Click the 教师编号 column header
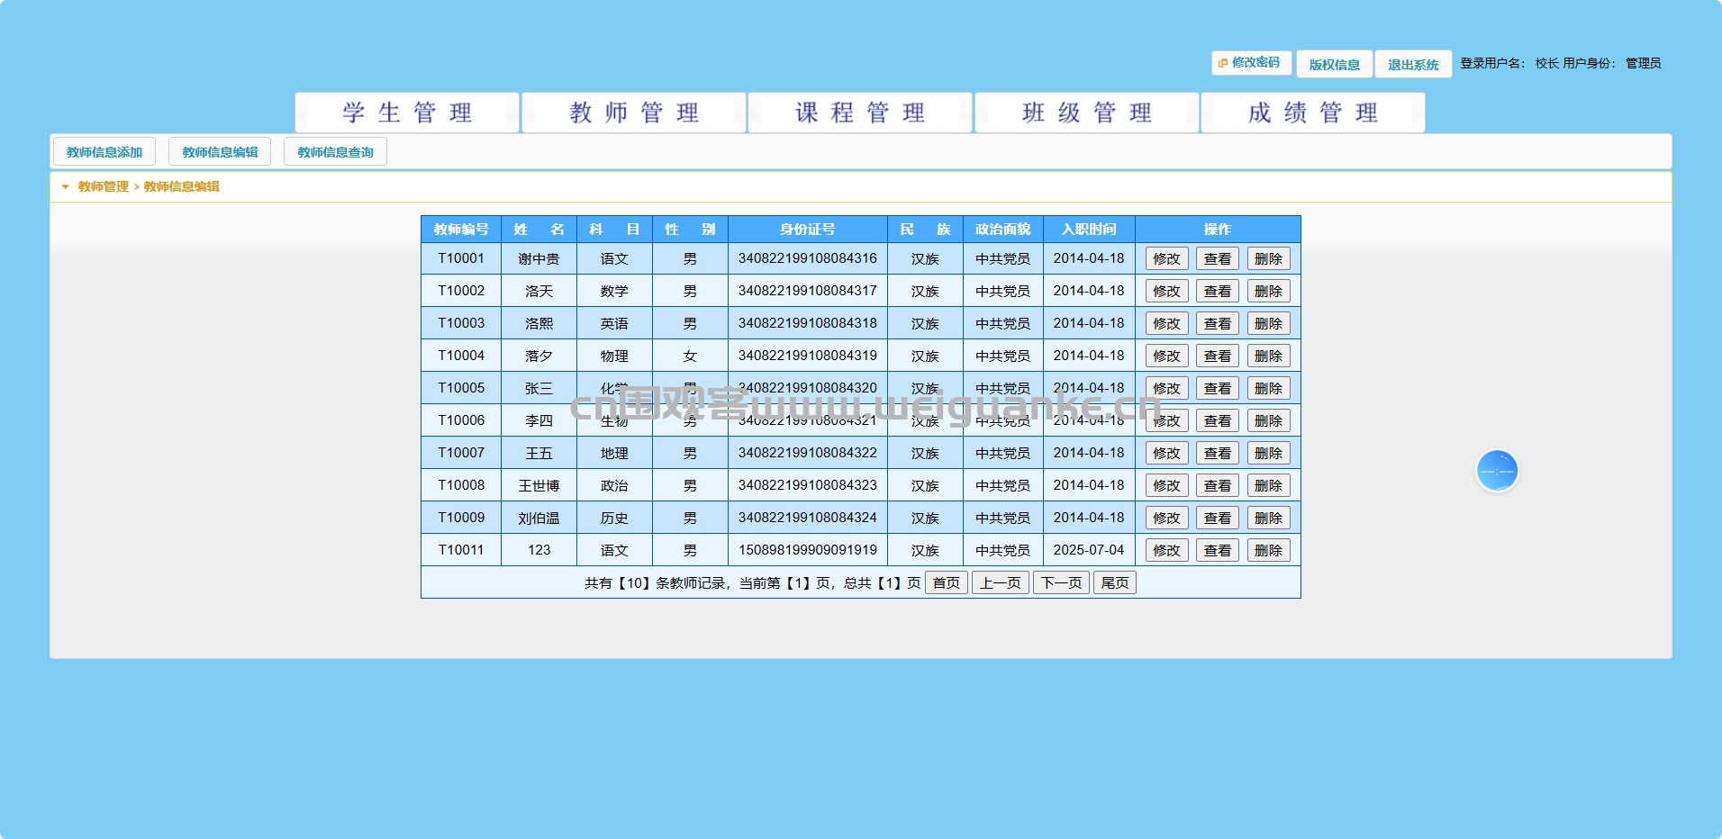 (461, 230)
